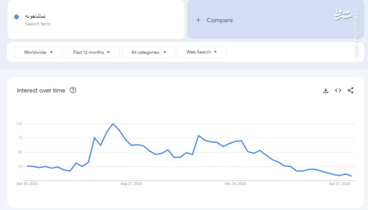This screenshot has width=368, height=210.
Task: Click the share icon on chart card
Action: click(351, 90)
